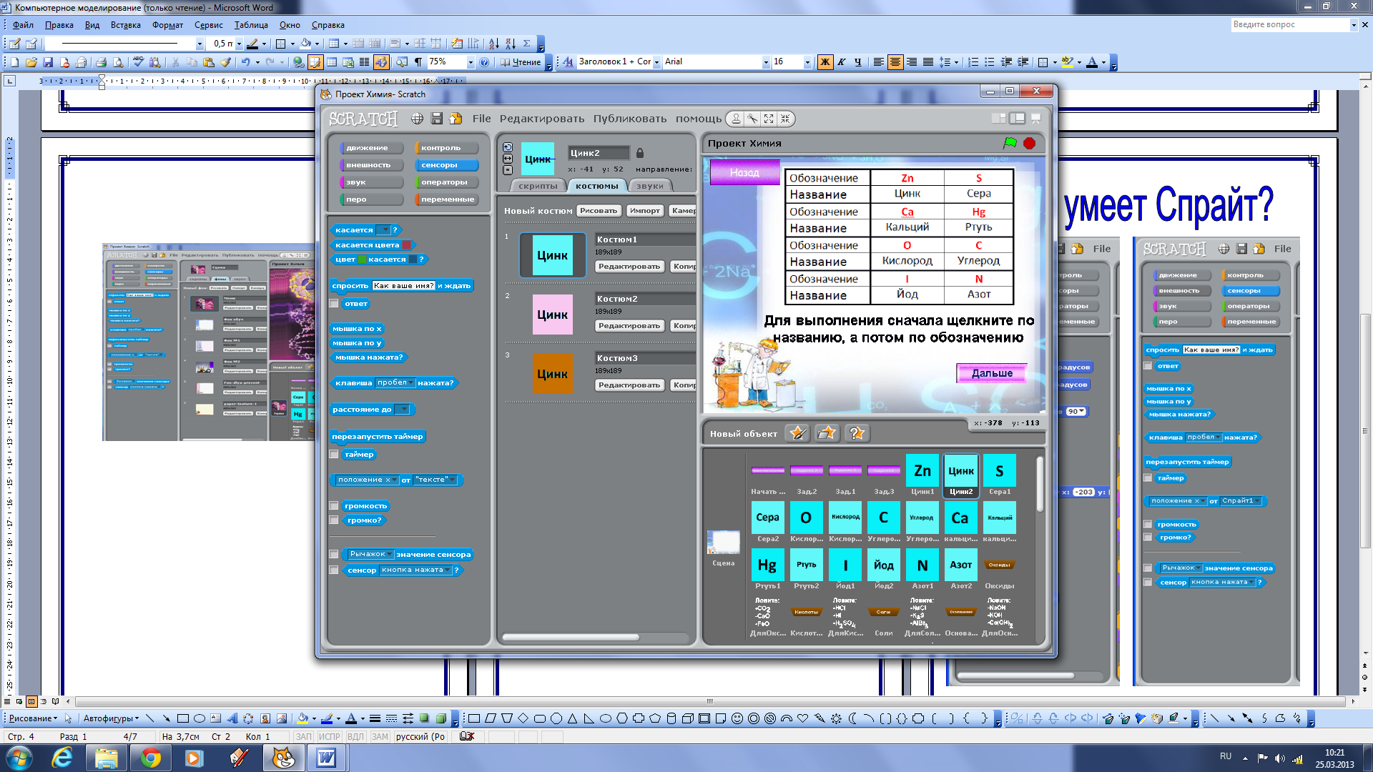
Task: Click the Назад button on the stage
Action: [744, 172]
